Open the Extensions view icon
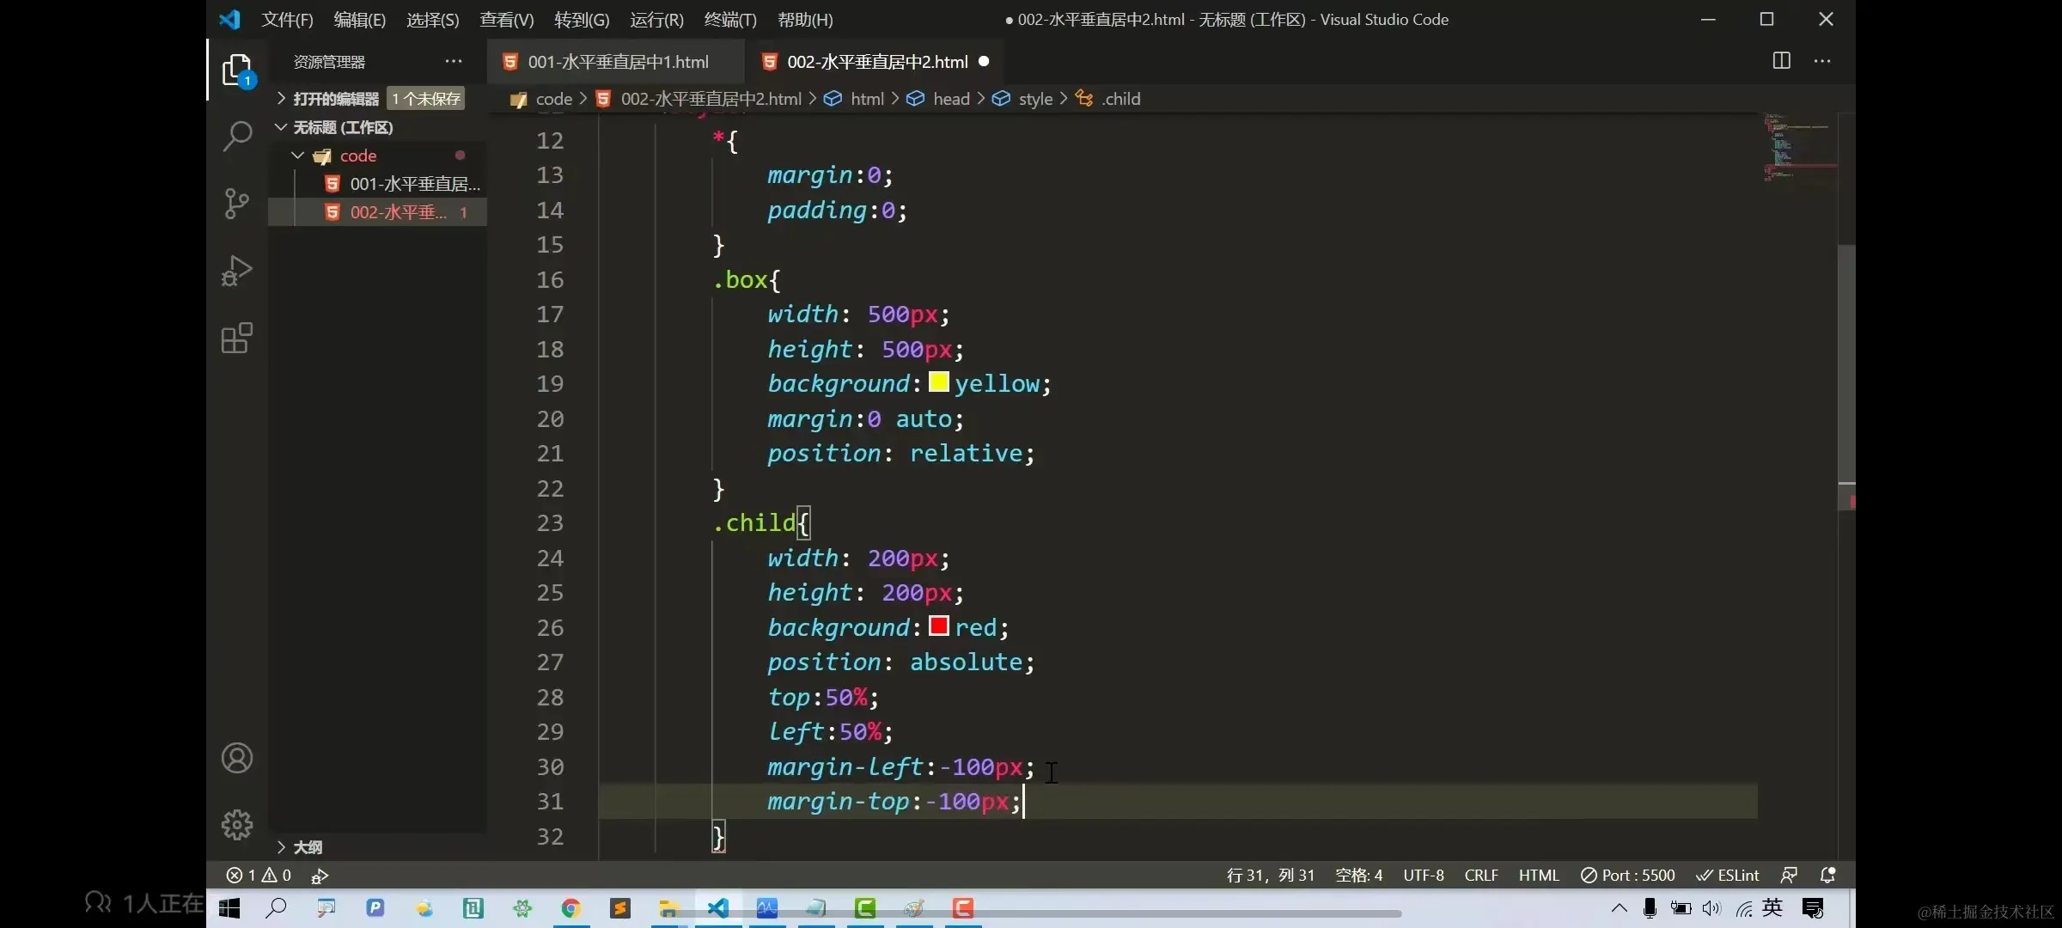Image resolution: width=2062 pixels, height=928 pixels. [x=236, y=339]
